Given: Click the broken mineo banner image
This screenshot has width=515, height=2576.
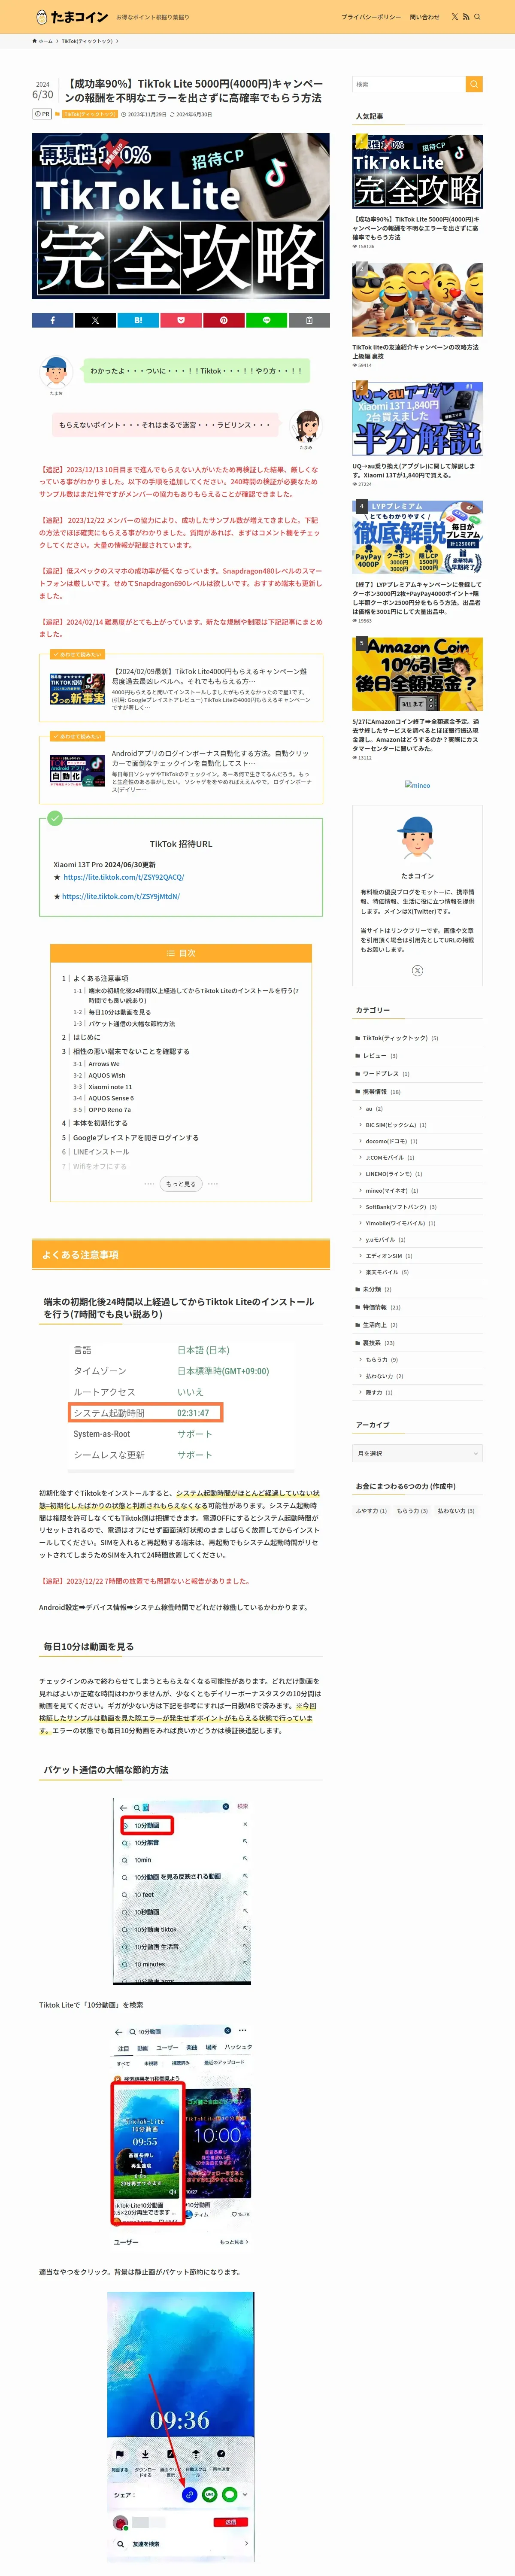Looking at the screenshot, I should pos(417,785).
